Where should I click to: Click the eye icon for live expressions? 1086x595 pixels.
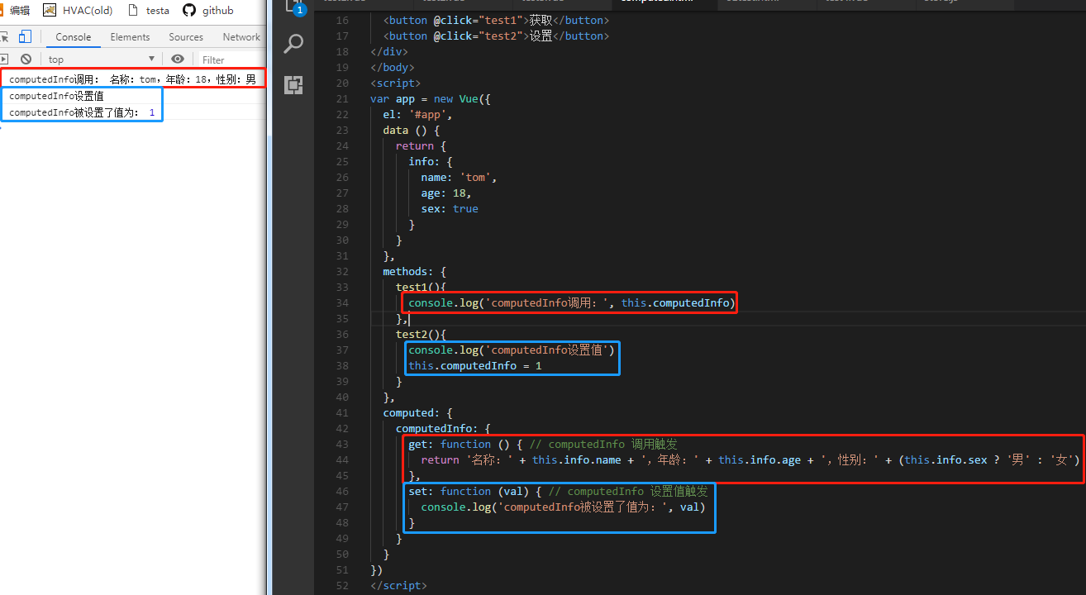coord(178,59)
